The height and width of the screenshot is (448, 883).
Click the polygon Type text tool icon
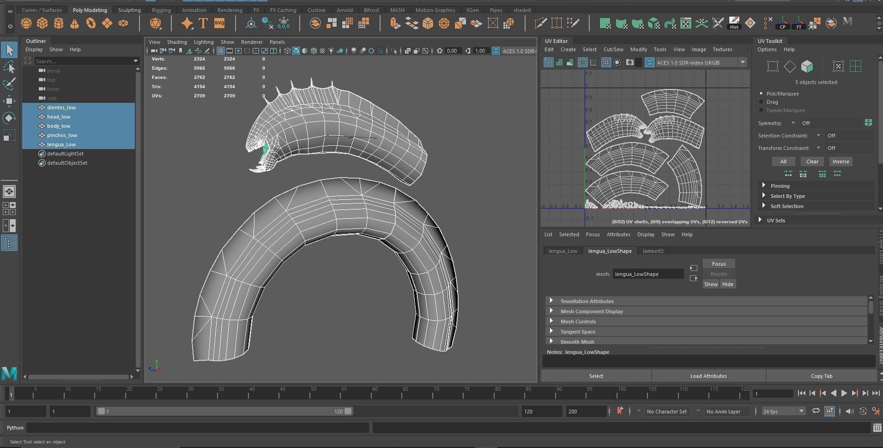(x=203, y=23)
